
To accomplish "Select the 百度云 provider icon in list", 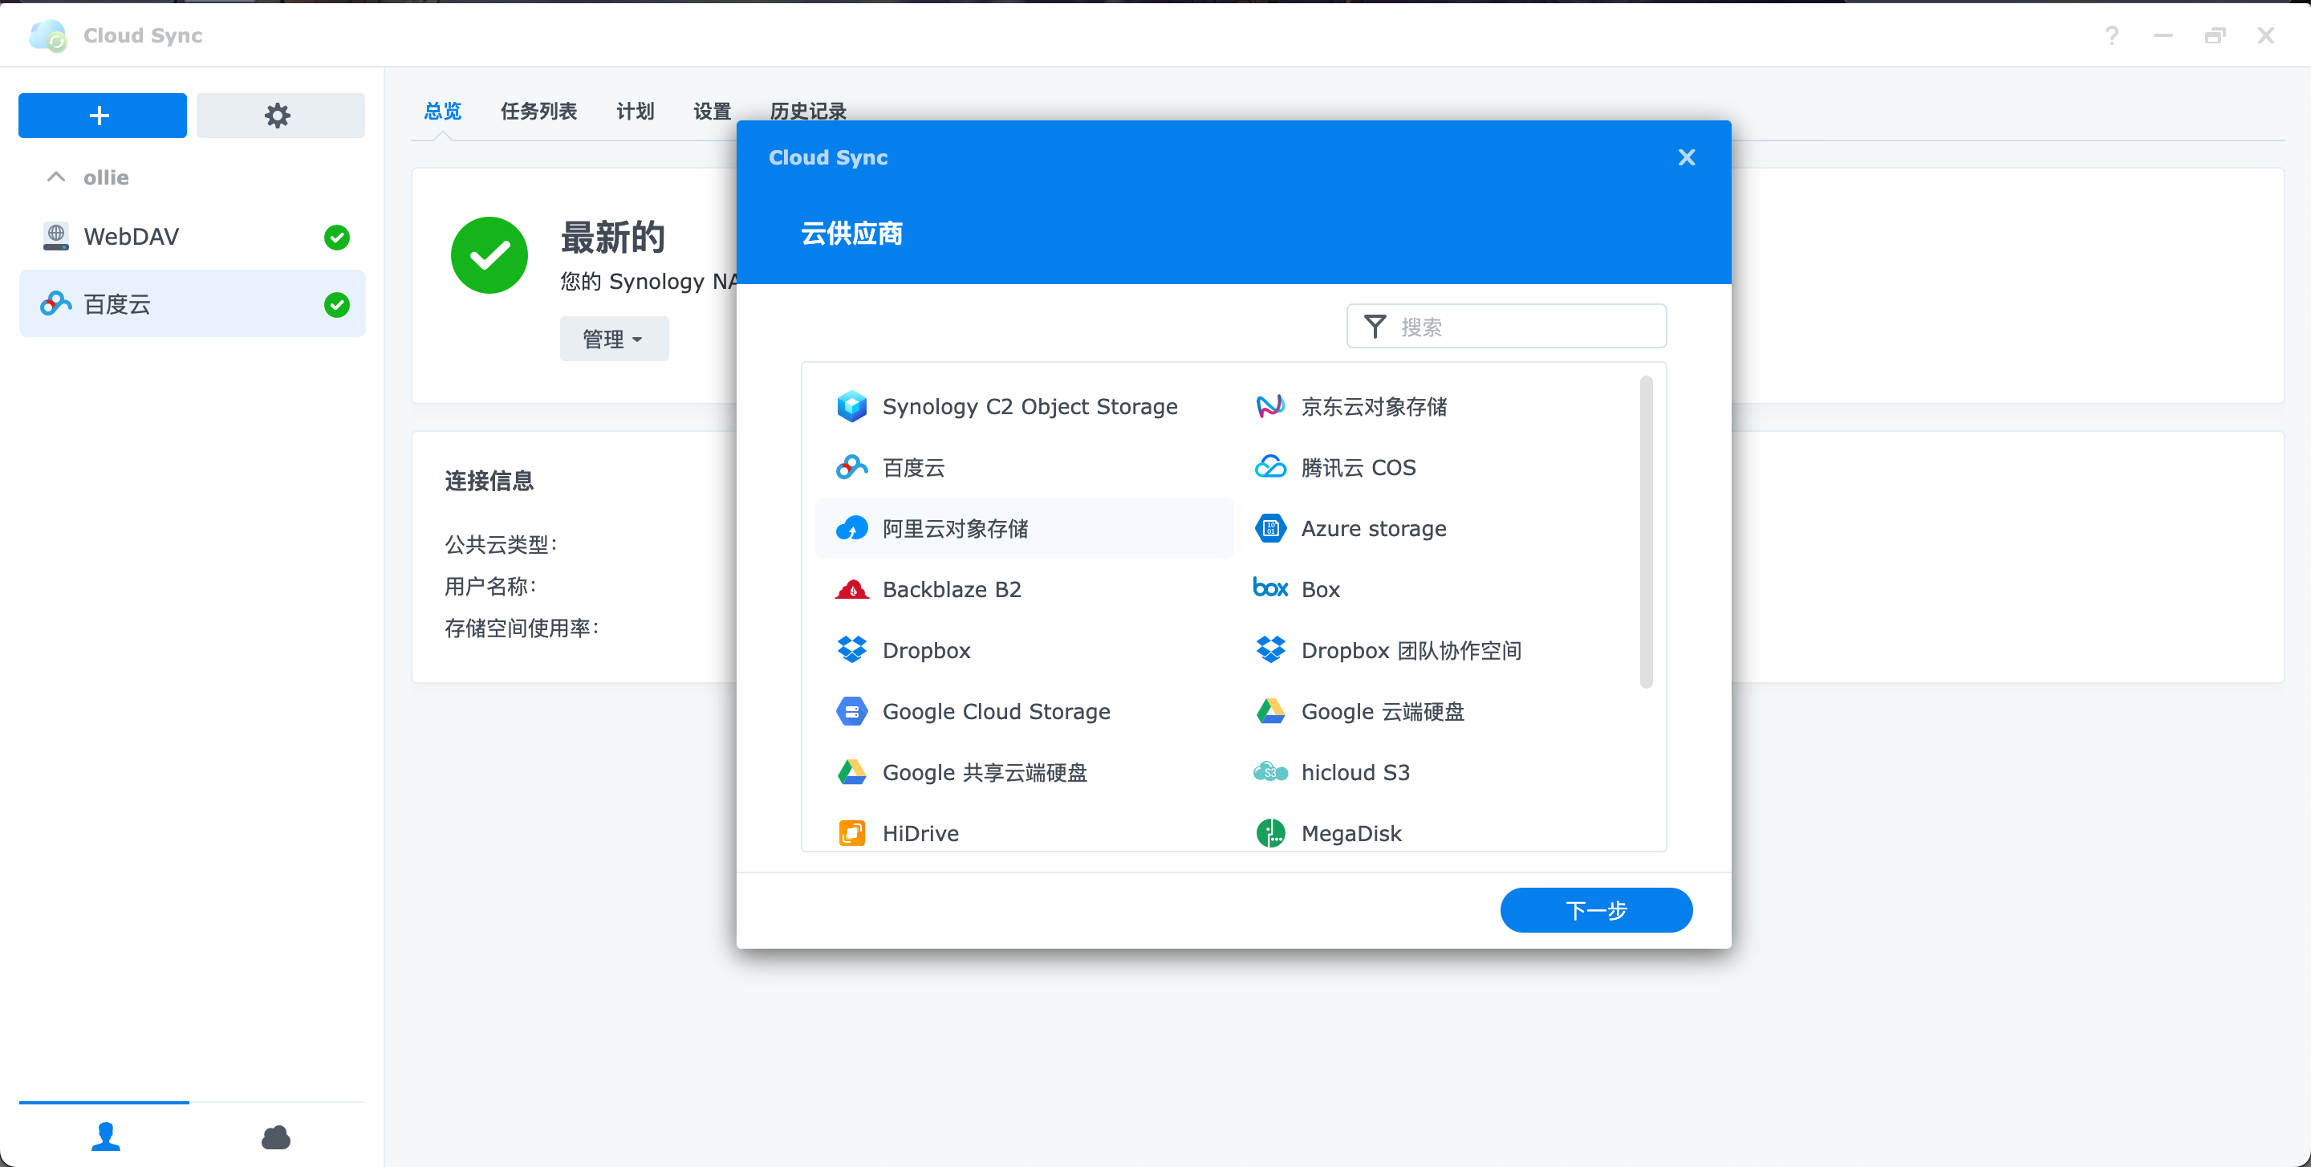I will pyautogui.click(x=851, y=467).
